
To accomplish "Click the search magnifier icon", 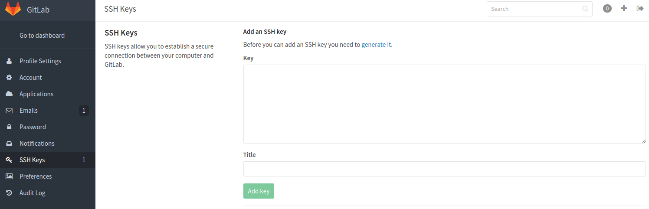I will (x=585, y=9).
